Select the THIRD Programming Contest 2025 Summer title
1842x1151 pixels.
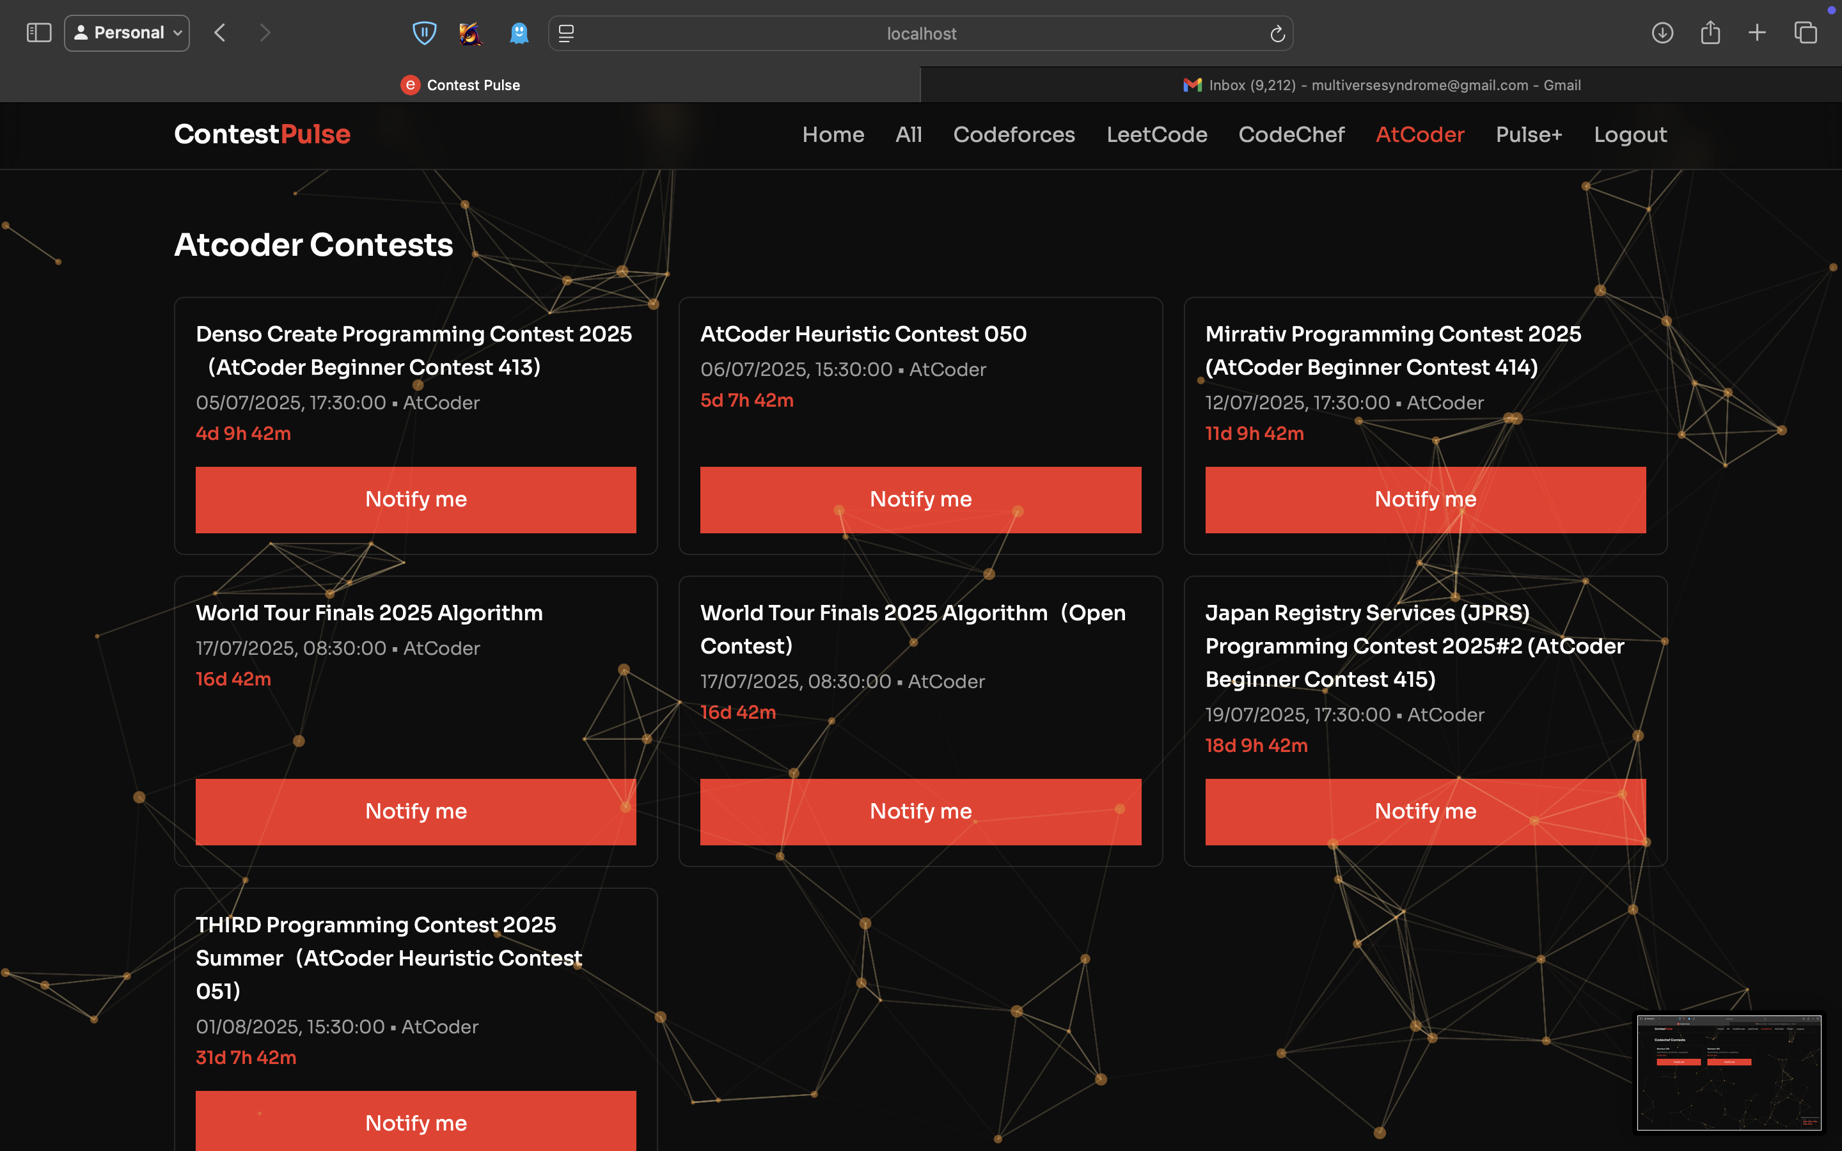[389, 958]
